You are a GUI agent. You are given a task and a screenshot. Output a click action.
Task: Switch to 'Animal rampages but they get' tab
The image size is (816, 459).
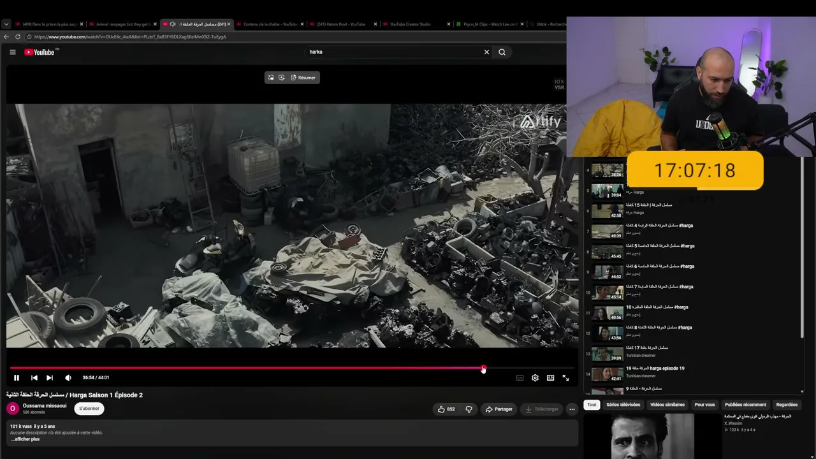tap(123, 24)
